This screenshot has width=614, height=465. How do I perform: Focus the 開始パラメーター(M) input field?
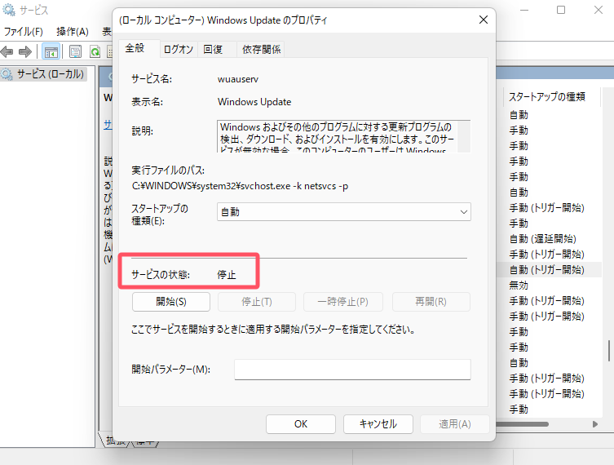(352, 370)
